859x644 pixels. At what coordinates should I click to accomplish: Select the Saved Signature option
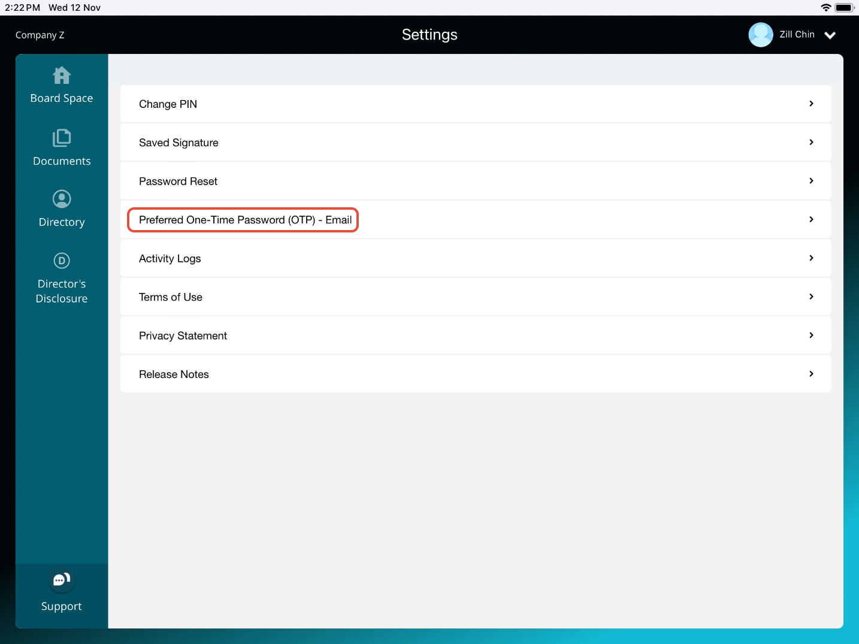[476, 143]
